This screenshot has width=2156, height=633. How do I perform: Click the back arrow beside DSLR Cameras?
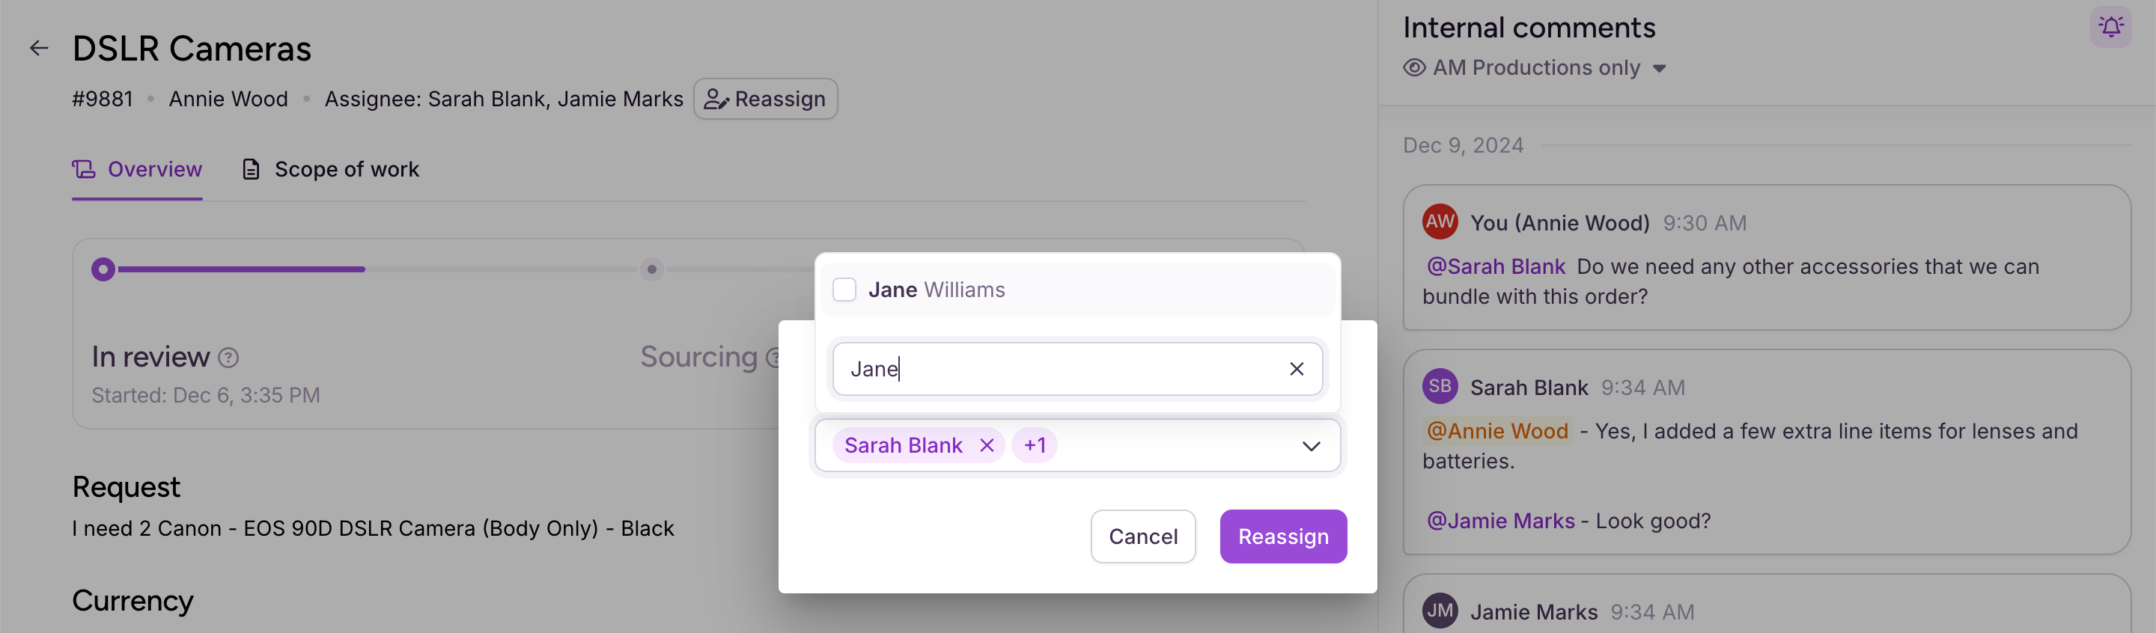coord(38,49)
